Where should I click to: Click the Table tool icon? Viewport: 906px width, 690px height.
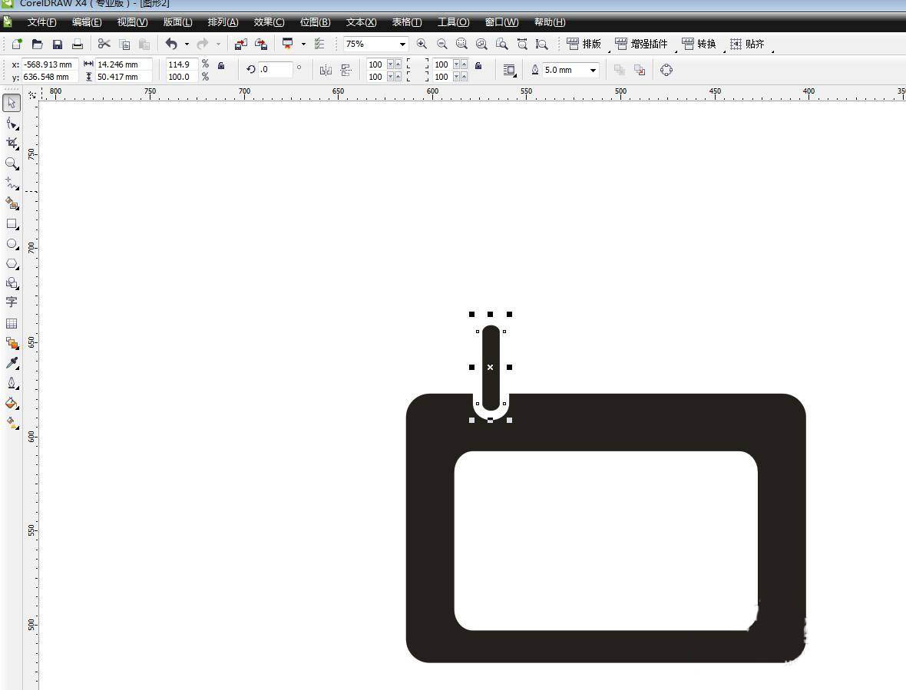coord(12,323)
